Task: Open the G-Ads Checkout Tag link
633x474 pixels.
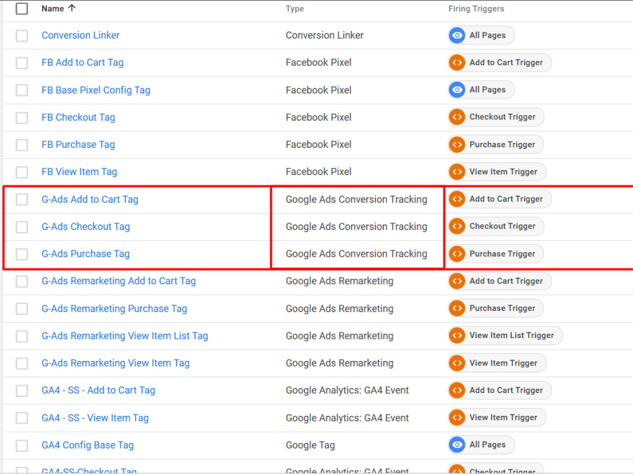Action: (86, 226)
